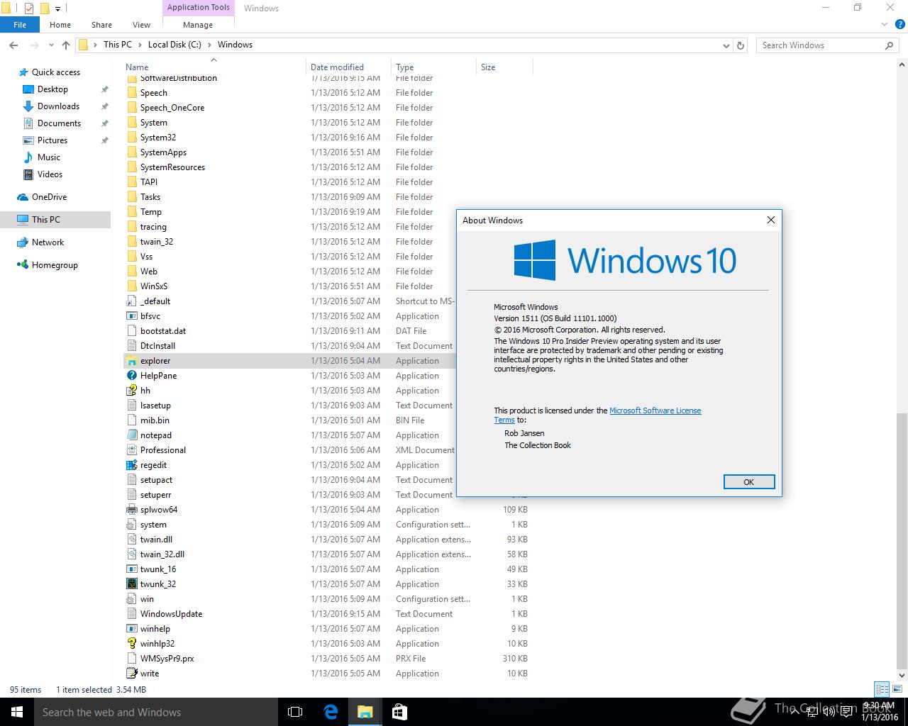Viewport: 908px width, 726px height.
Task: Close the About Windows dialog
Action: tap(771, 220)
